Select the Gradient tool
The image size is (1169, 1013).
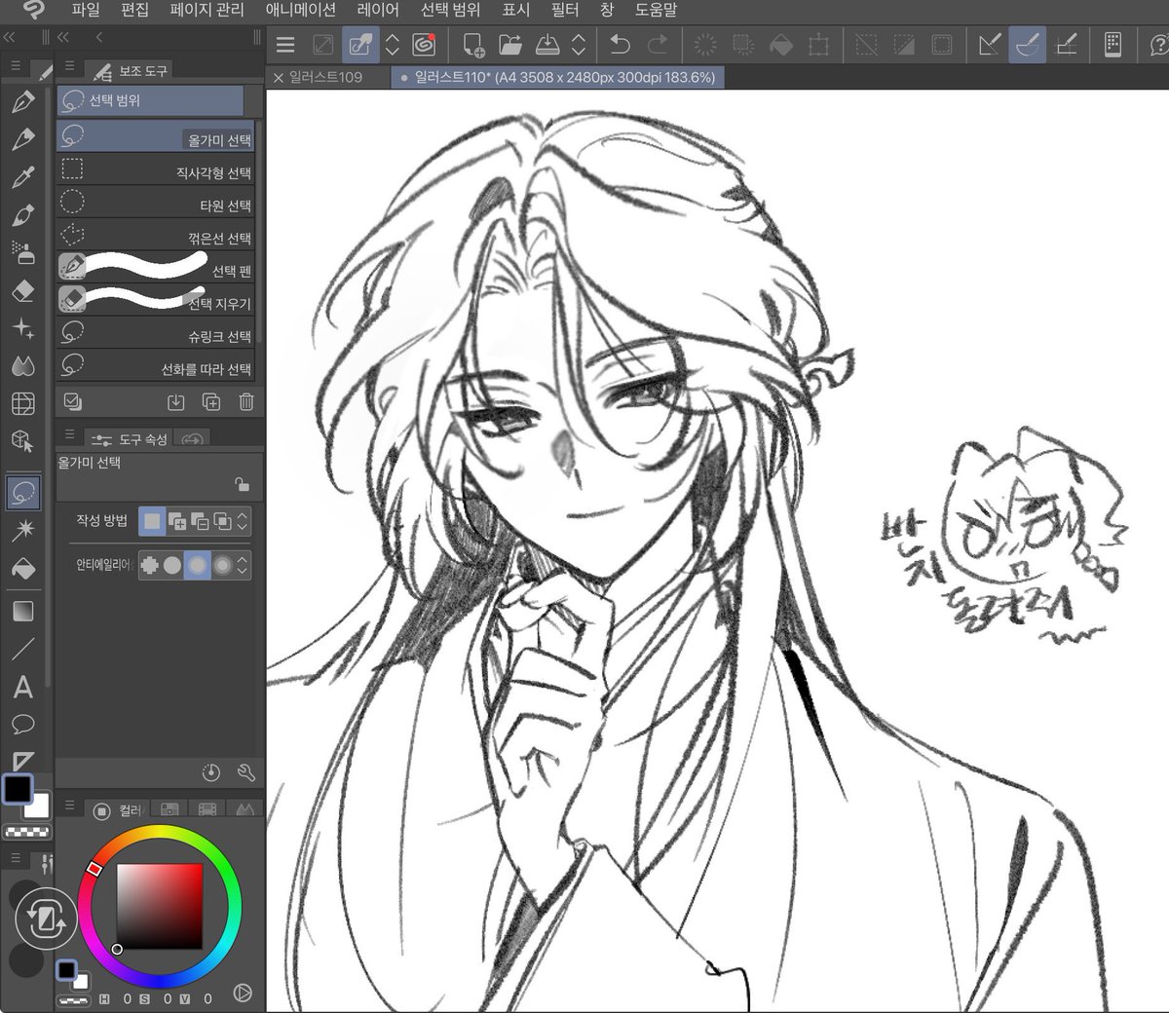coord(23,612)
